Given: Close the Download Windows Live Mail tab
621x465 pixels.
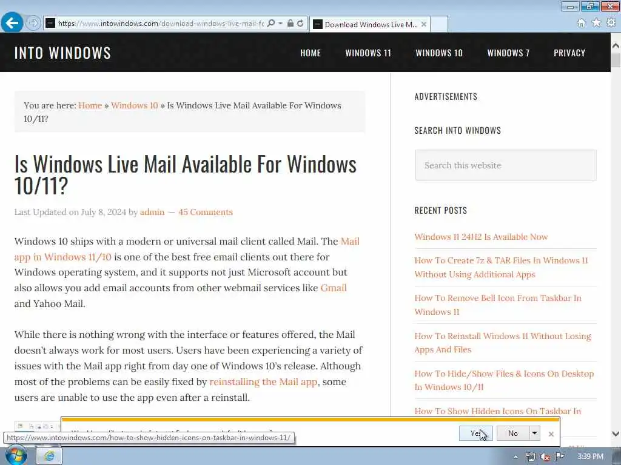Looking at the screenshot, I should click(424, 24).
